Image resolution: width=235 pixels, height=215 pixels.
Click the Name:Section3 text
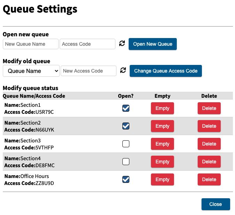[22, 141]
